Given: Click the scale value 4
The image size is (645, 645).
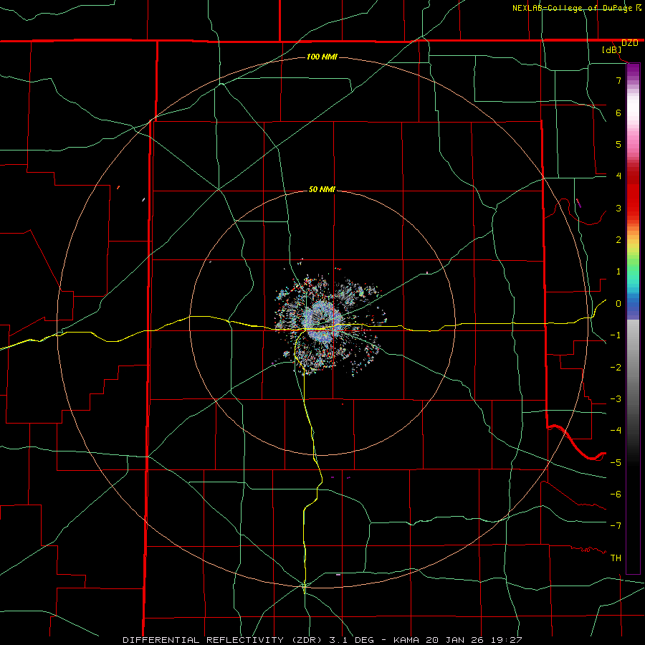Looking at the screenshot, I should pos(618,176).
